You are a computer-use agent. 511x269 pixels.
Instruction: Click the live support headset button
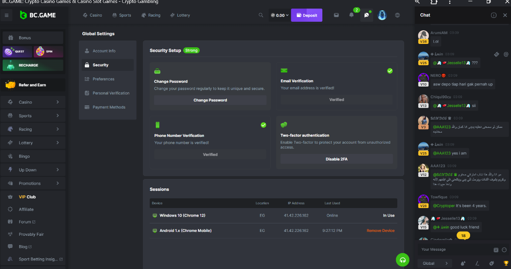click(x=402, y=259)
